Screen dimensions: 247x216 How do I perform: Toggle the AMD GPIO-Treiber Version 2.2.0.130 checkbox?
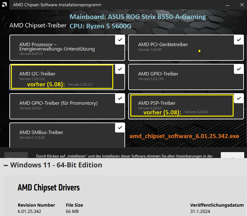coord(239,69)
